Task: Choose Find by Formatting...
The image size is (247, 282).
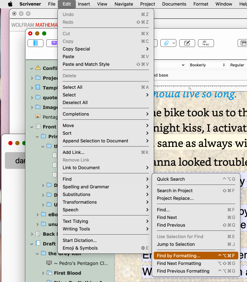Action: pyautogui.click(x=196, y=256)
